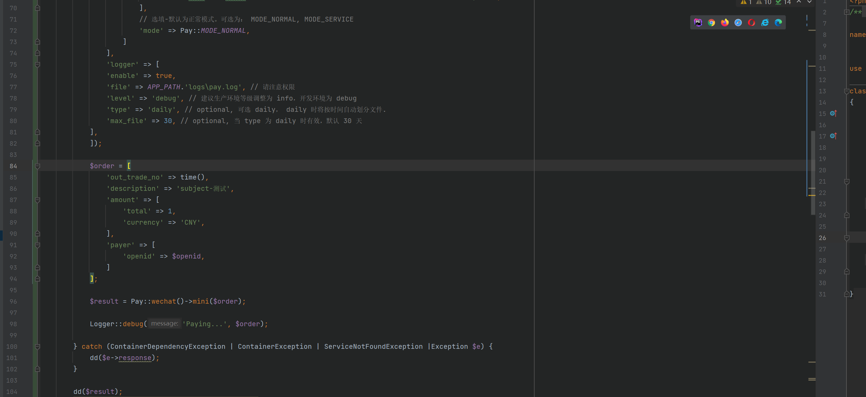Open the file in Chrome
Viewport: 866px width, 397px height.
point(711,23)
